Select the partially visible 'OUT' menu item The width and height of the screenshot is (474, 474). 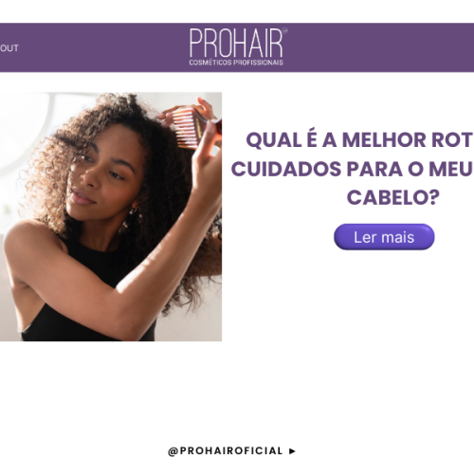pyautogui.click(x=9, y=48)
